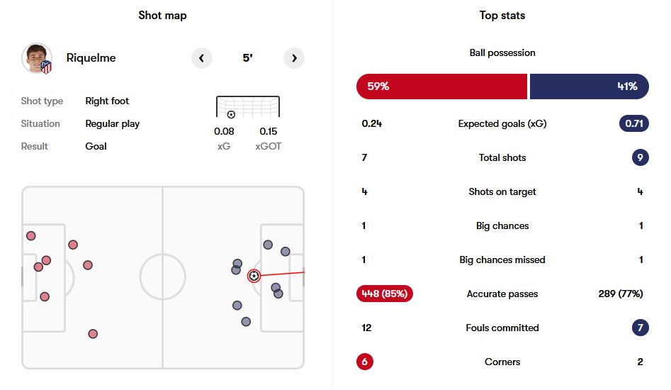Click the 448 (85%) accurate passes badge
This screenshot has height=390, width=671.
(x=384, y=294)
